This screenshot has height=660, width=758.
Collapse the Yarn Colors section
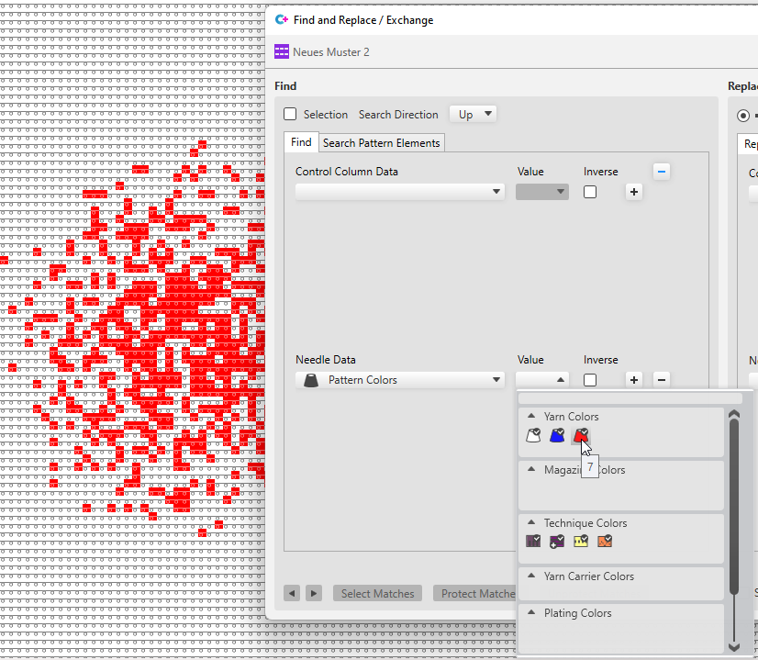[531, 417]
